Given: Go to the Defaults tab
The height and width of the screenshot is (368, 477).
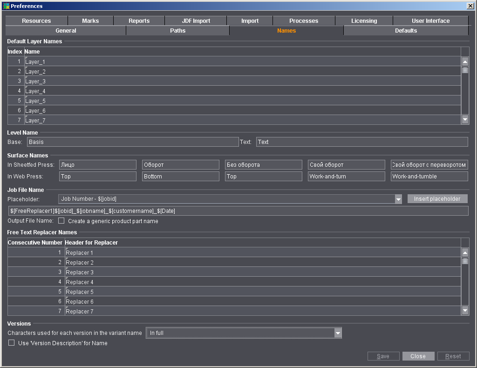Looking at the screenshot, I should tap(406, 31).
